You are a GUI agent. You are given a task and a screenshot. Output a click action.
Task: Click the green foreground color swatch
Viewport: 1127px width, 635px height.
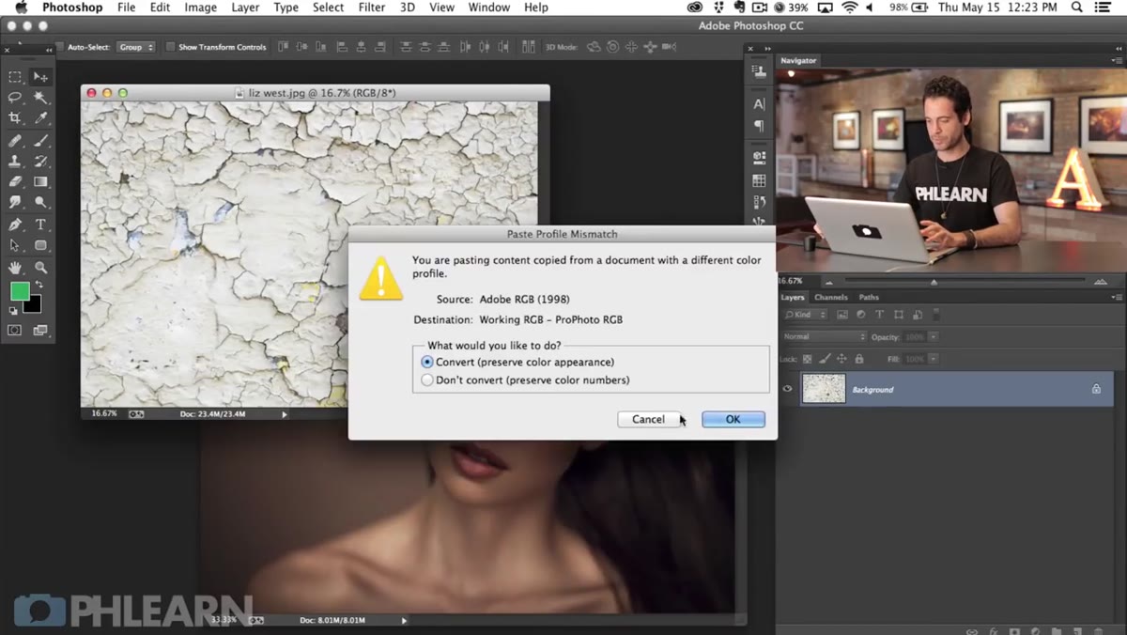coord(19,291)
